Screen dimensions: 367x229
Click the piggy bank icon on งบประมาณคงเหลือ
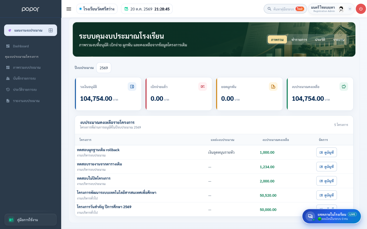344,87
